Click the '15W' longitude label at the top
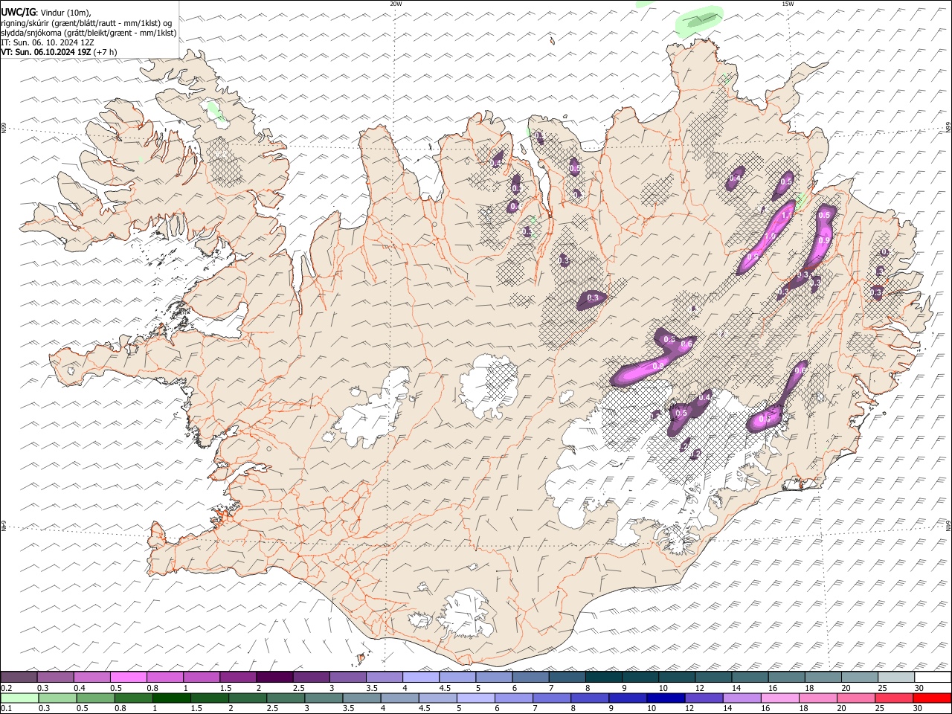Screen dimensions: 952x714 coord(787,4)
